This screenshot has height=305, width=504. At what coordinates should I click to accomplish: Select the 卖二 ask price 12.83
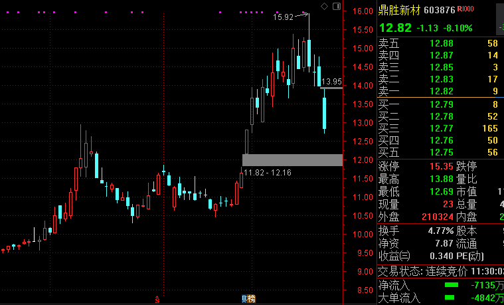(442, 79)
